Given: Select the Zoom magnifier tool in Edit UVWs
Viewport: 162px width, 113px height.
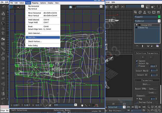Looking at the screenshot, I should tap(86, 105).
